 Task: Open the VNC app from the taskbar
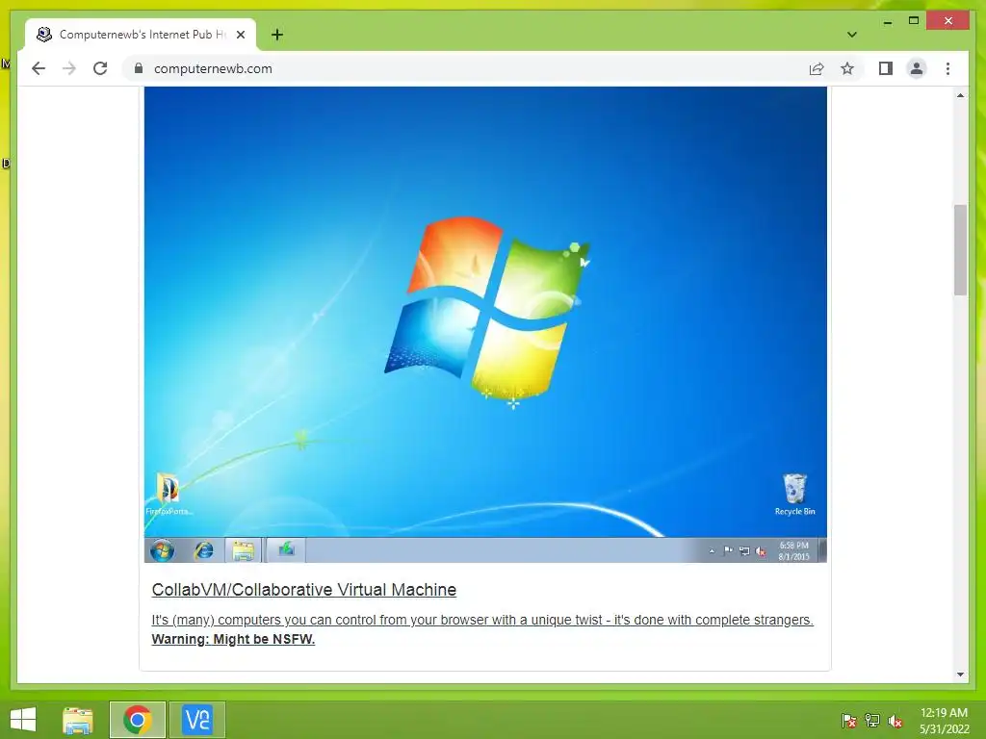pos(197,720)
